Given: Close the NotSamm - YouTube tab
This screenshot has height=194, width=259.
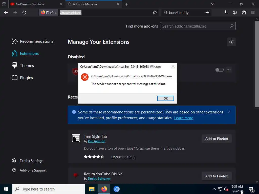Looking at the screenshot, I should click(61, 4).
